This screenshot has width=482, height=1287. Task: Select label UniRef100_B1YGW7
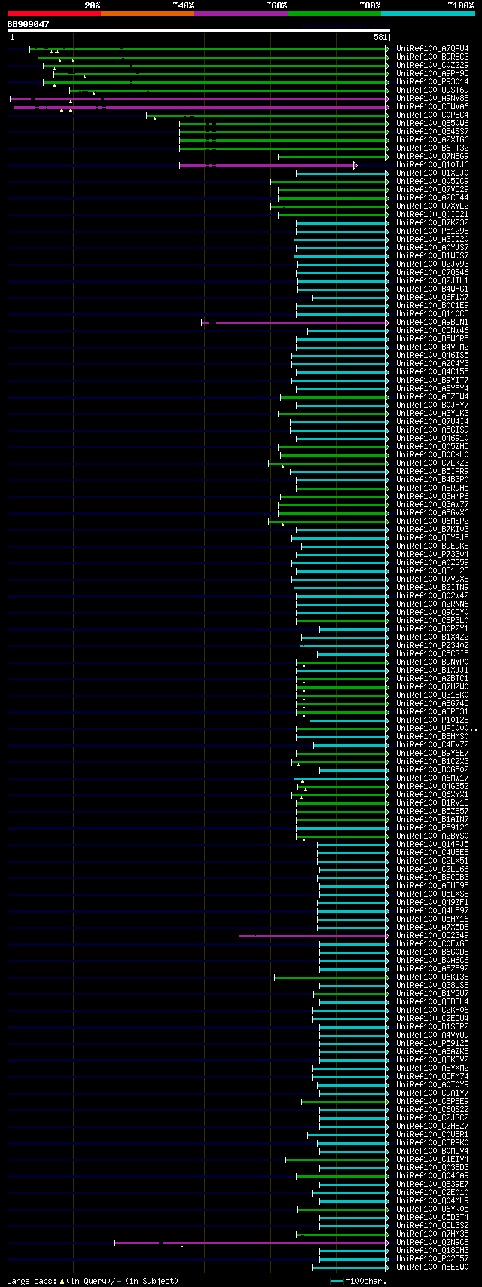click(x=432, y=994)
